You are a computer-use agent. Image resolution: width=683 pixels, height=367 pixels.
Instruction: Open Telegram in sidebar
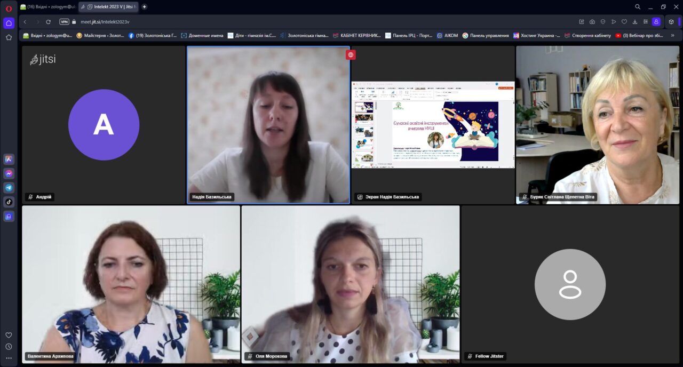(x=9, y=188)
